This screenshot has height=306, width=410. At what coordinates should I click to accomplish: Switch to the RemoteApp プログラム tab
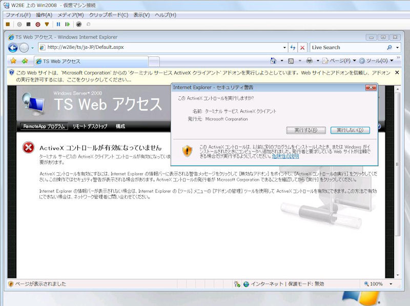44,126
